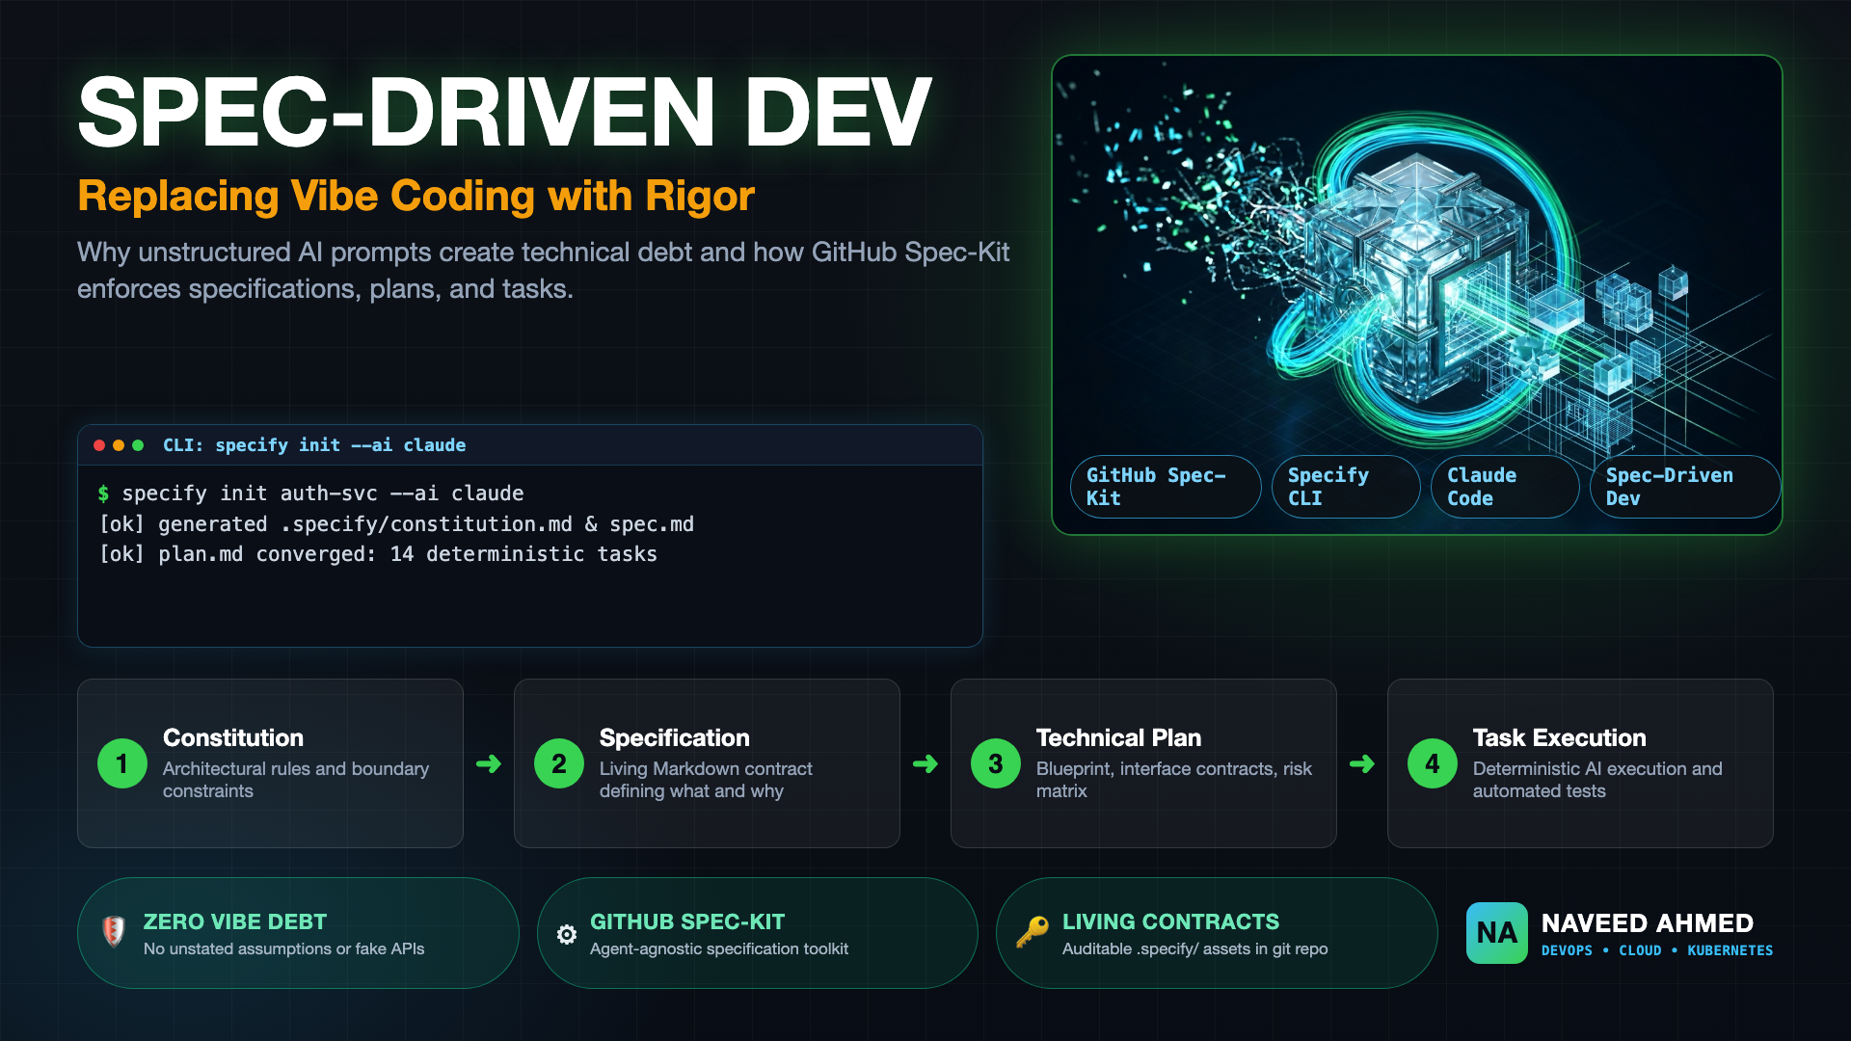This screenshot has height=1041, width=1851.
Task: Open the Task Execution step card
Action: (x=1580, y=763)
